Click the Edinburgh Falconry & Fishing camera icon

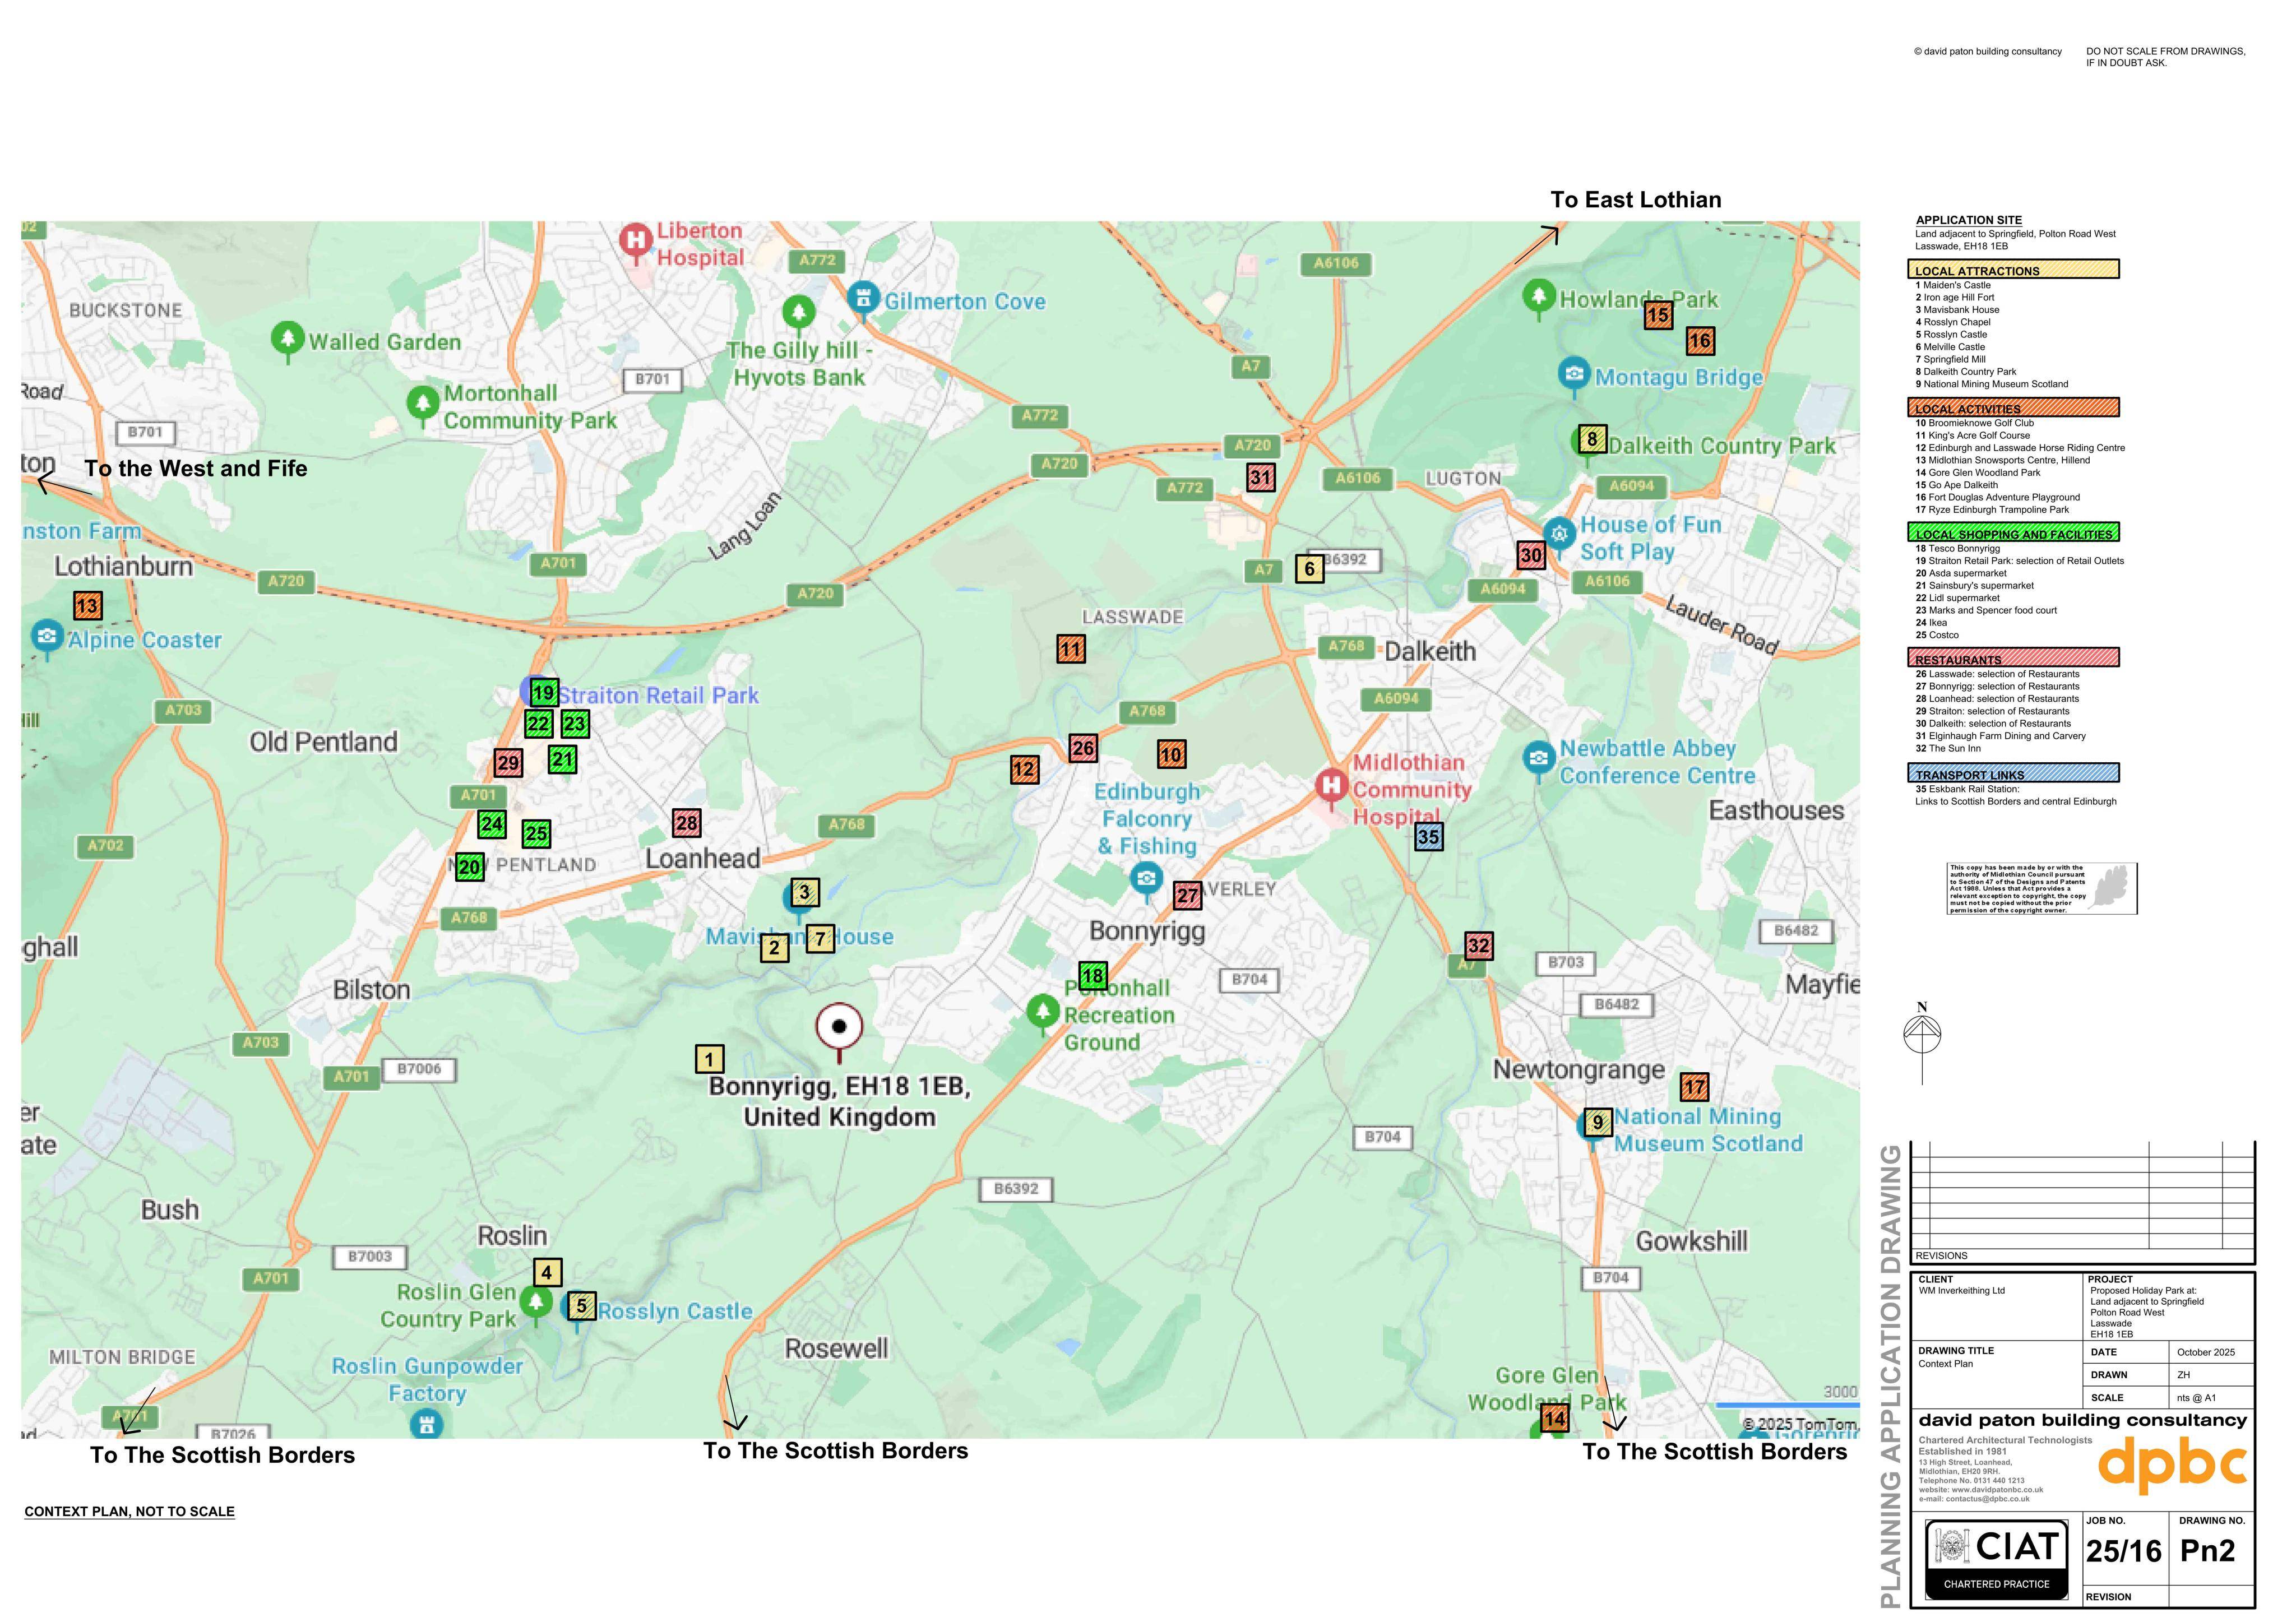[1146, 880]
